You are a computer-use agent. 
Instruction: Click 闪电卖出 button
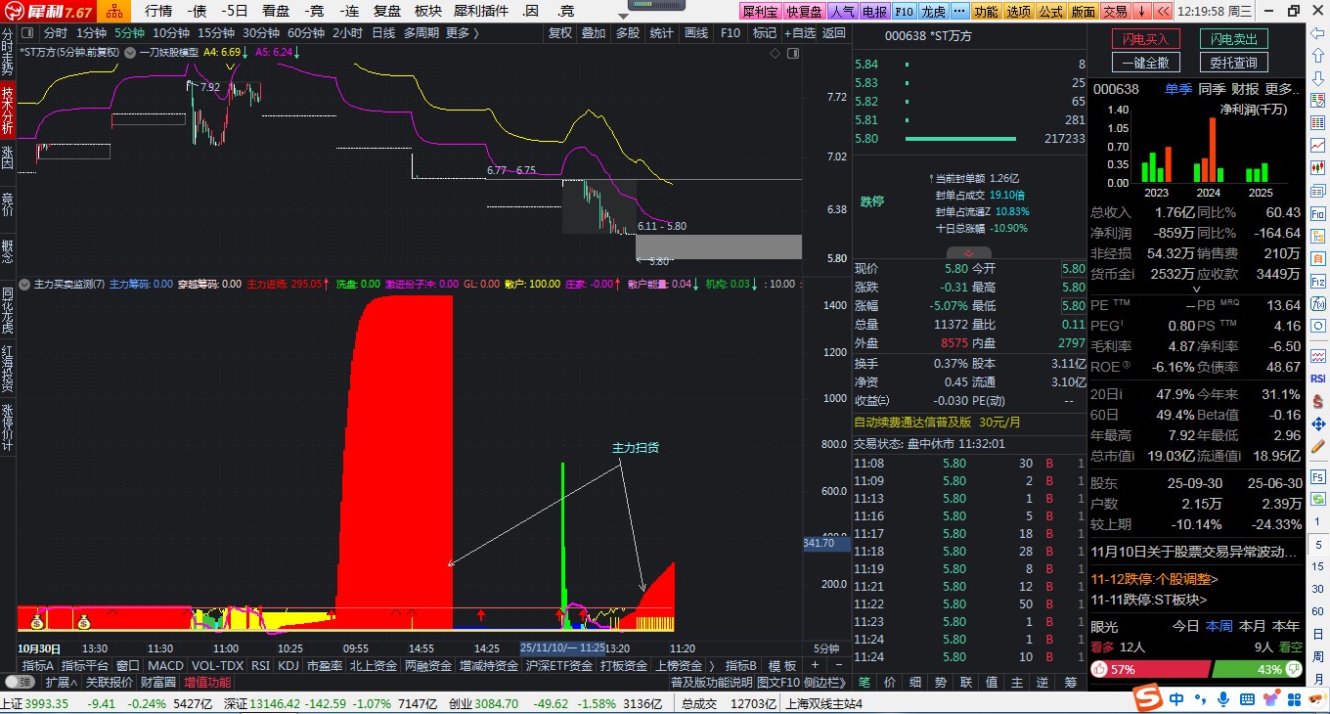[1233, 39]
